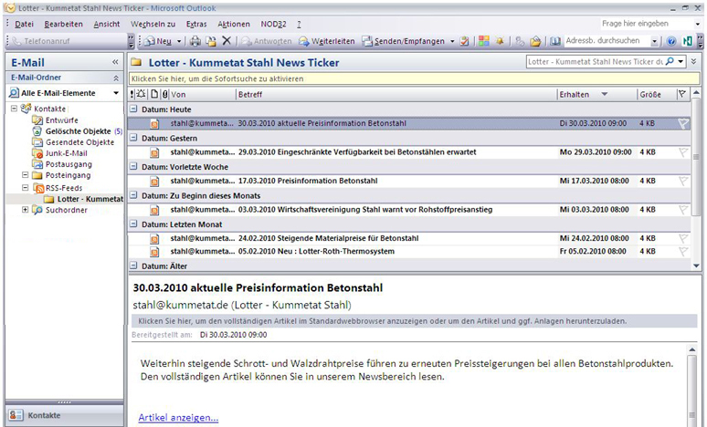Screen dimensions: 707x427
Task: Click the flag status column header icon
Action: 682,94
